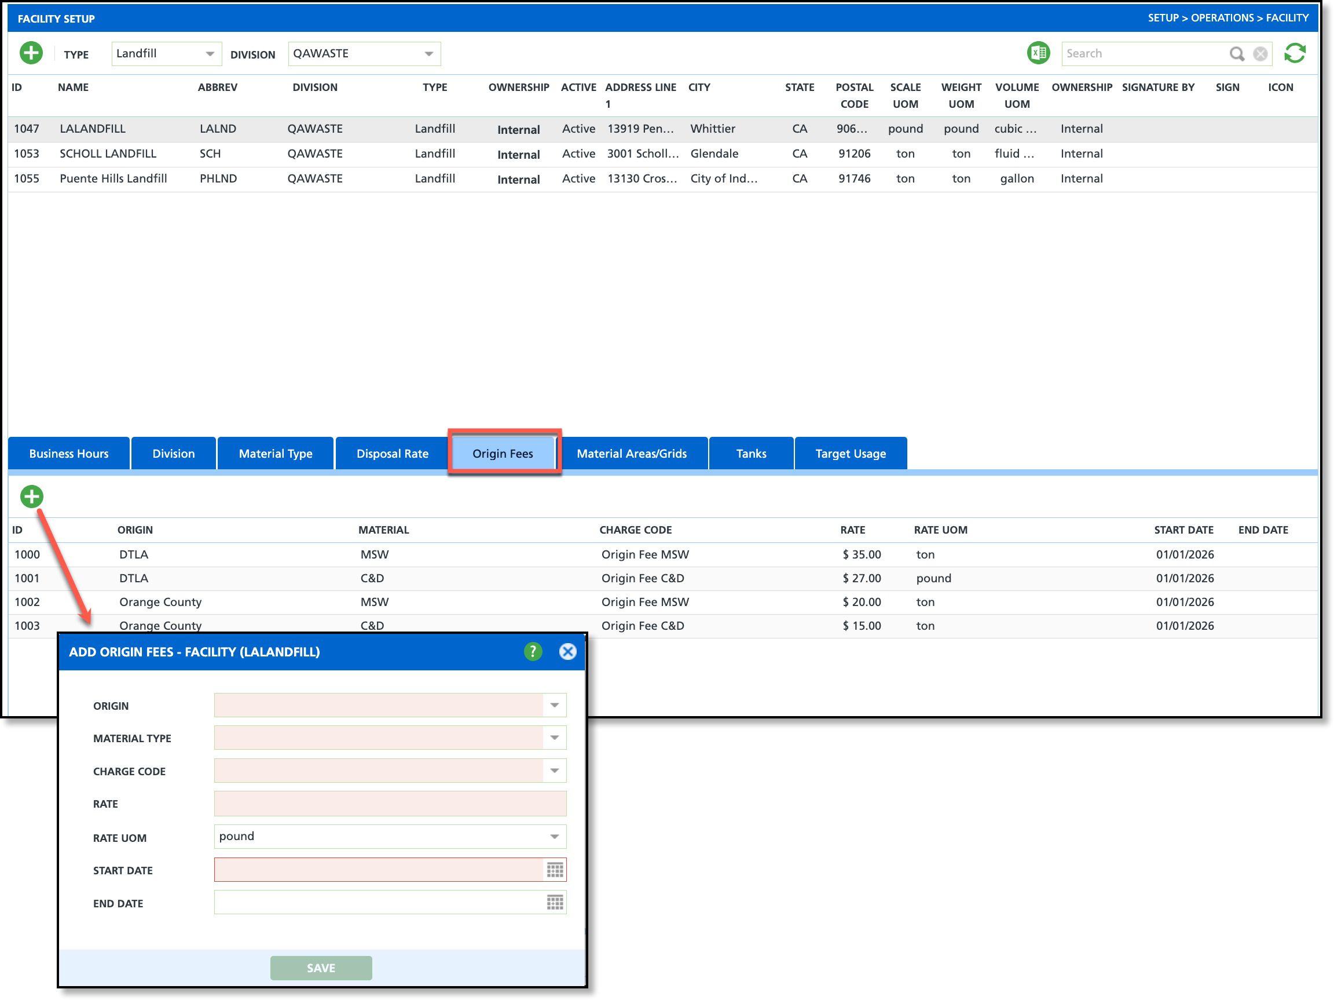Switch to the Disposal Rate tab

[392, 453]
